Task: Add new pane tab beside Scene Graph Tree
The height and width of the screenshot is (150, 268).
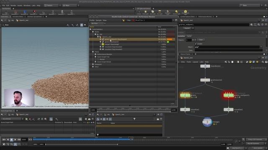Action: (17, 111)
